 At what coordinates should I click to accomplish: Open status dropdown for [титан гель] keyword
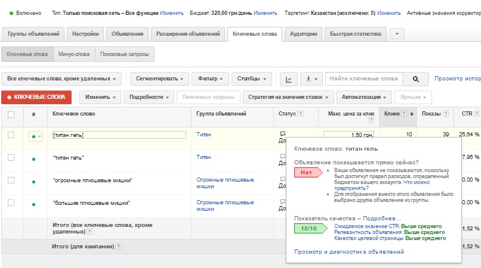click(x=36, y=136)
